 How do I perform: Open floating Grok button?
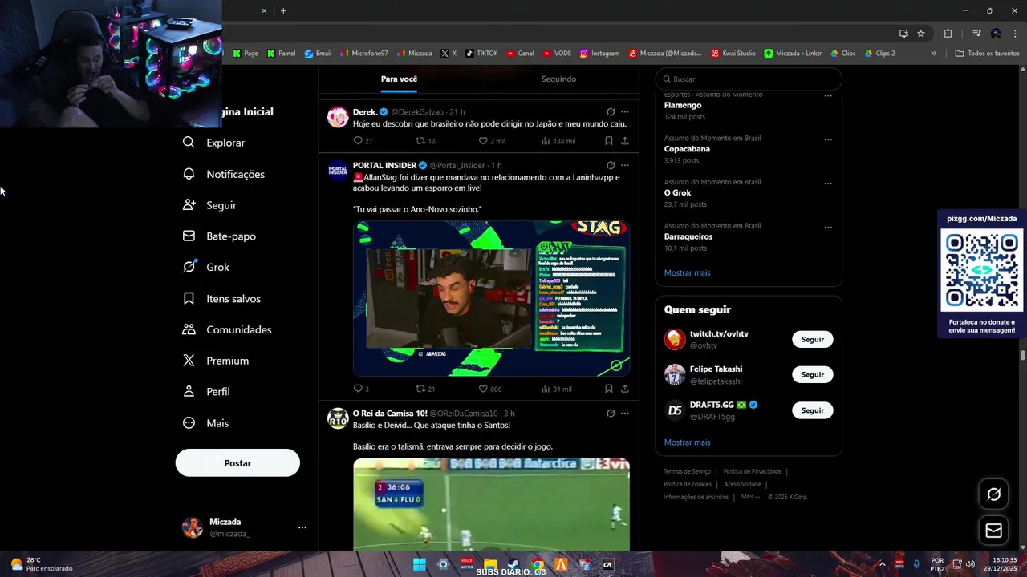pyautogui.click(x=993, y=494)
